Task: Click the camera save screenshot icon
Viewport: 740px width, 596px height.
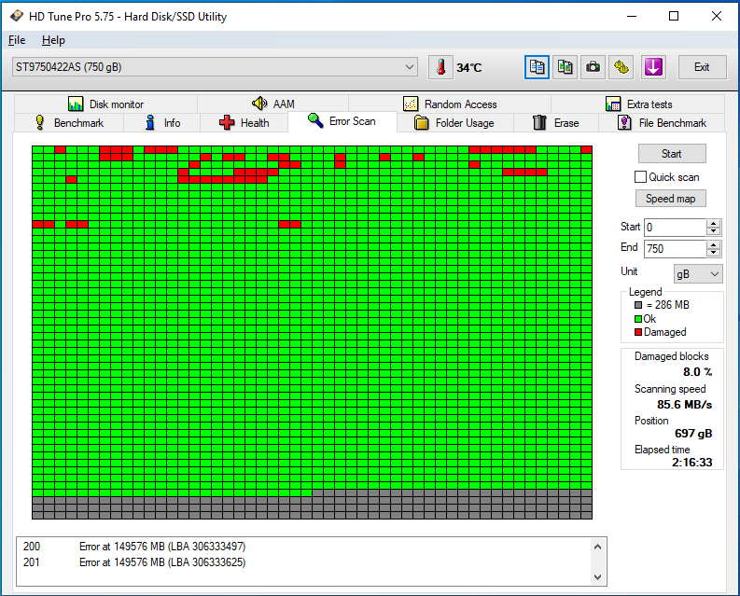Action: pyautogui.click(x=593, y=67)
